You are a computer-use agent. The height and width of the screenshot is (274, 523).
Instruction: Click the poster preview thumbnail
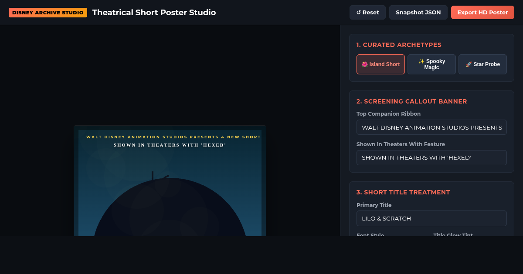coord(170,181)
